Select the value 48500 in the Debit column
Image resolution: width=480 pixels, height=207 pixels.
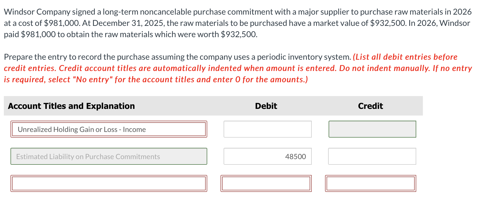pyautogui.click(x=295, y=157)
